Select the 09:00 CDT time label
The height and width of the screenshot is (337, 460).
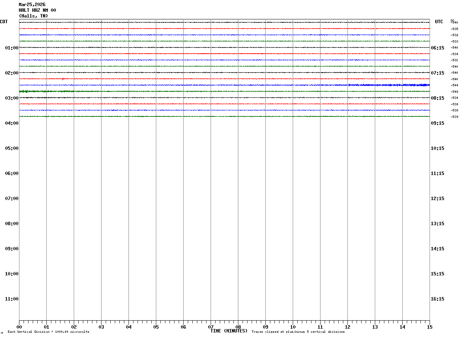click(x=12, y=249)
